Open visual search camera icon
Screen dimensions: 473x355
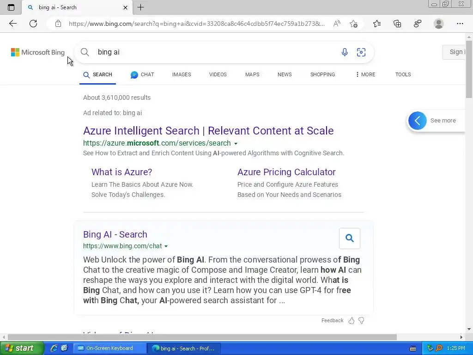(x=361, y=52)
